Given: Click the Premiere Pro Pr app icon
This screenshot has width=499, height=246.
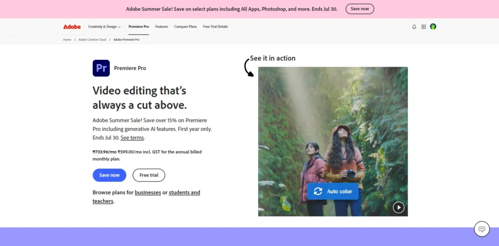Looking at the screenshot, I should click(101, 68).
